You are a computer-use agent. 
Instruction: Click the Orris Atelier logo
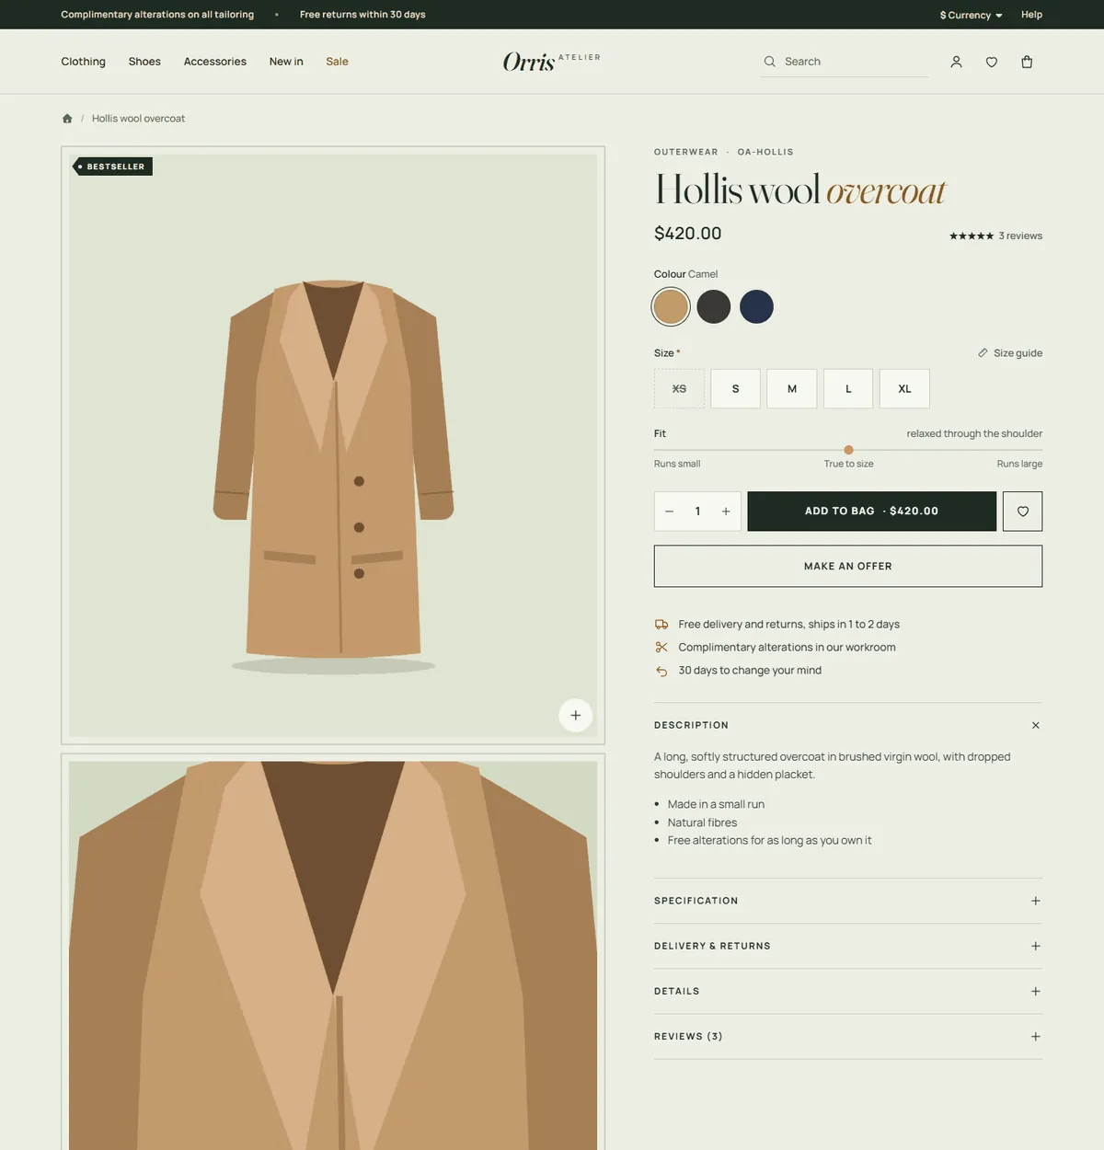pos(551,62)
